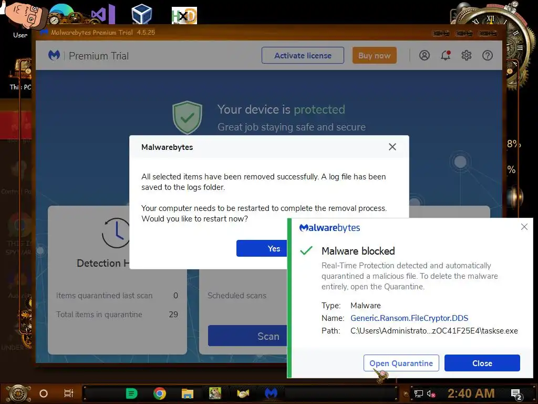Open the VirtualBox cube desktop icon
The width and height of the screenshot is (538, 404).
(x=142, y=14)
